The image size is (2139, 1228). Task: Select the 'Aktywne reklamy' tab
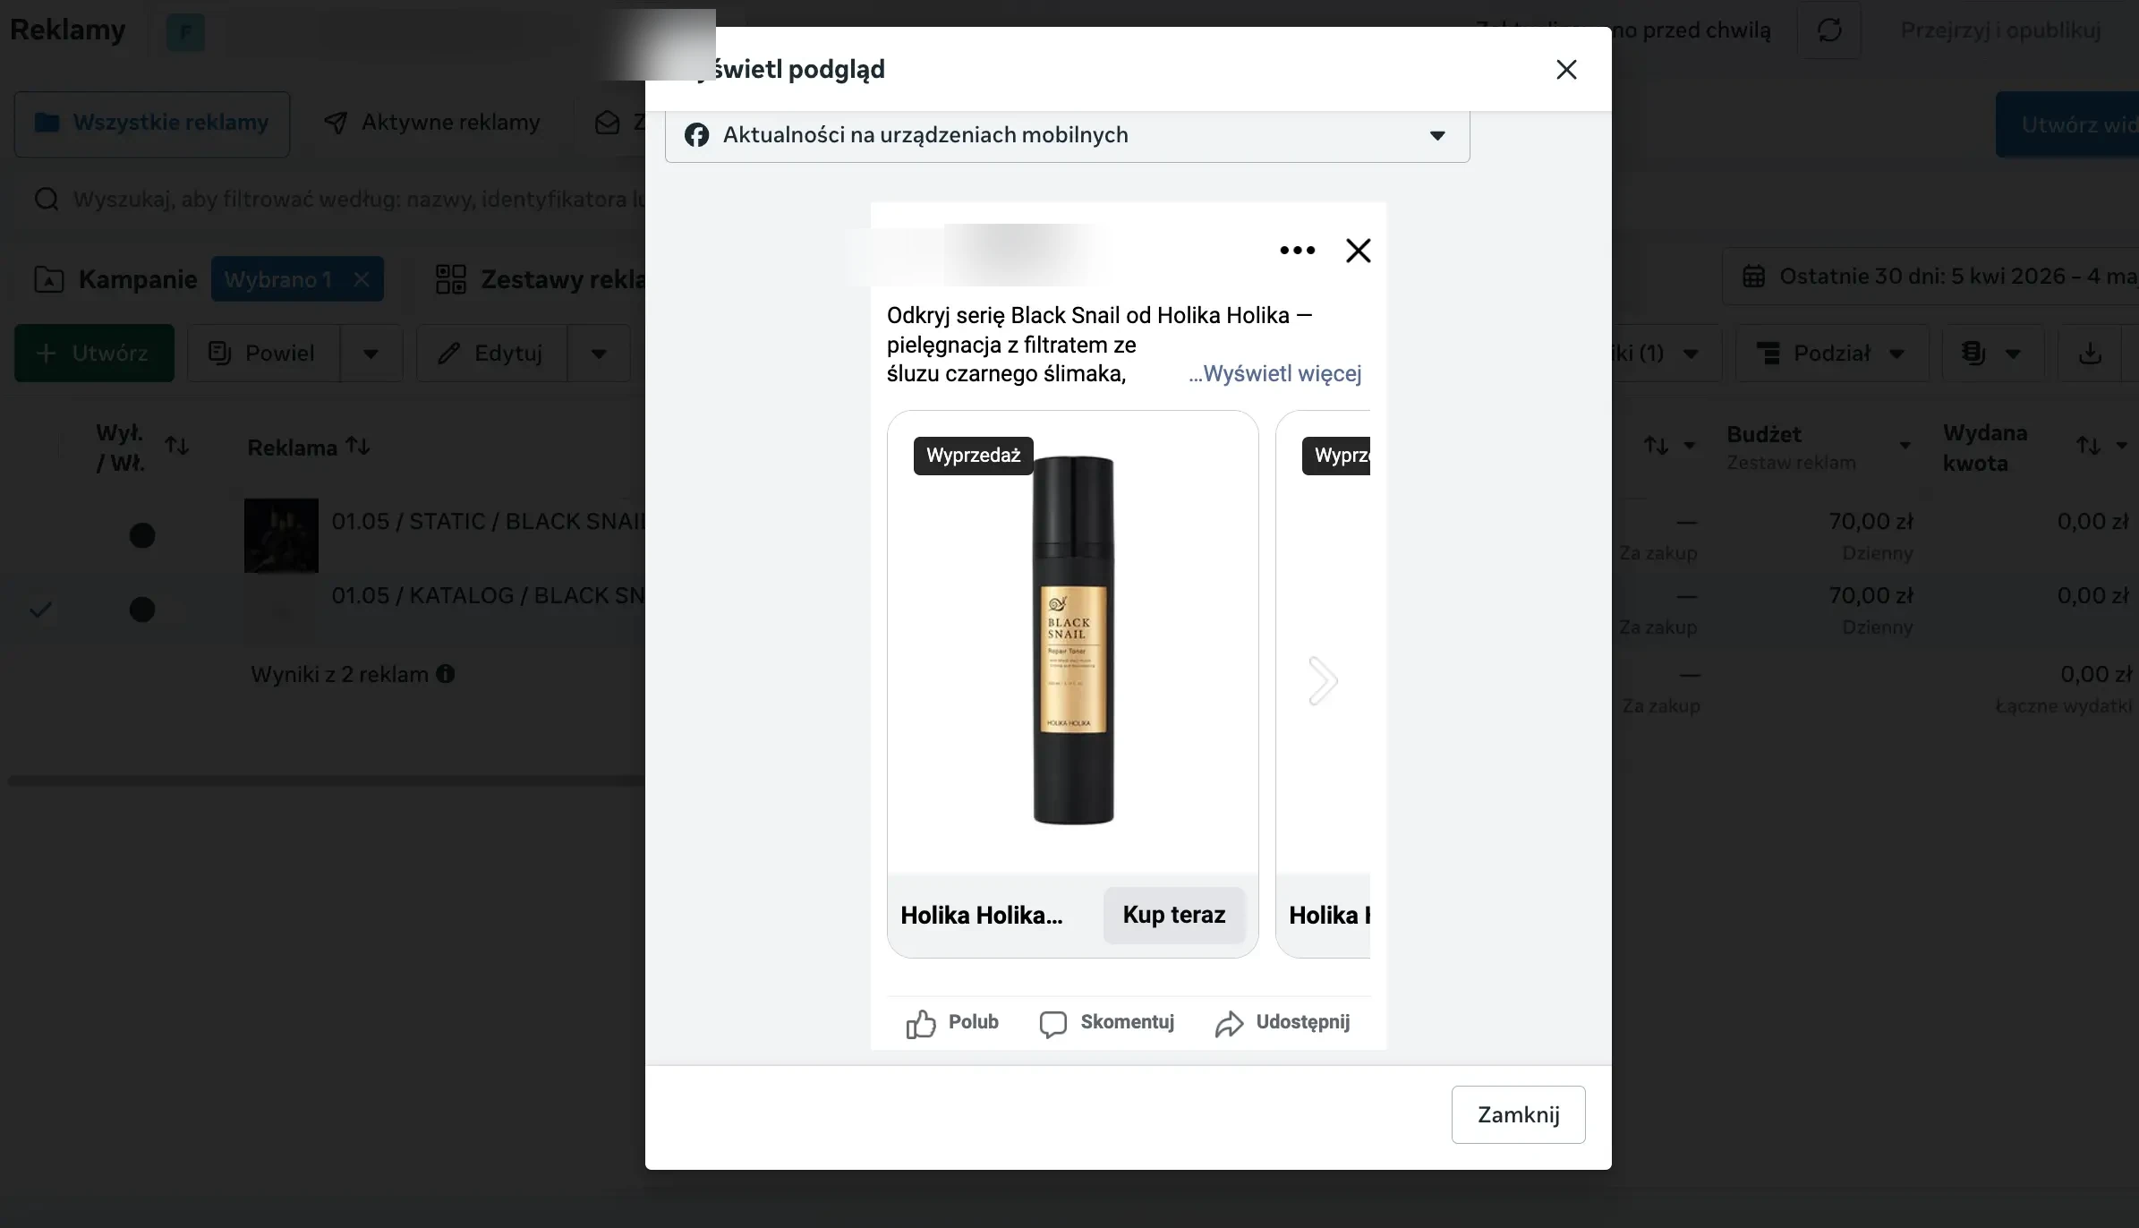[x=432, y=124]
